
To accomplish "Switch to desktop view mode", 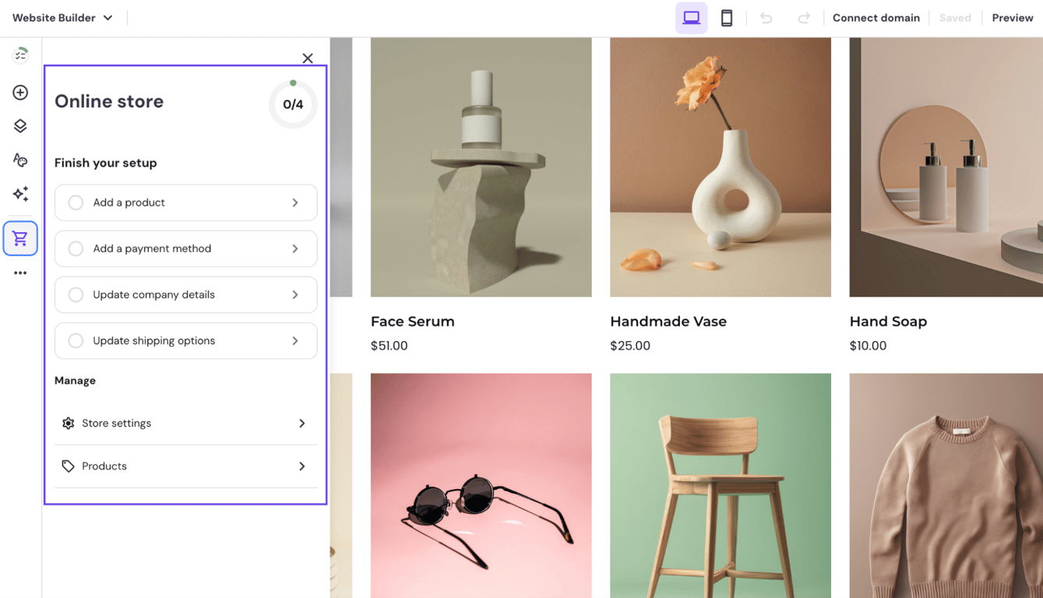I will pyautogui.click(x=690, y=17).
